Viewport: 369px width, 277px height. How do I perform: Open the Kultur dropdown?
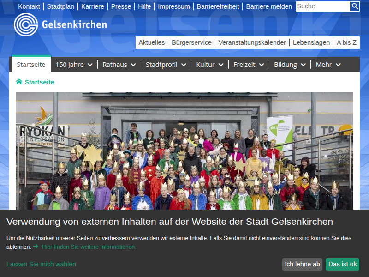pyautogui.click(x=209, y=65)
